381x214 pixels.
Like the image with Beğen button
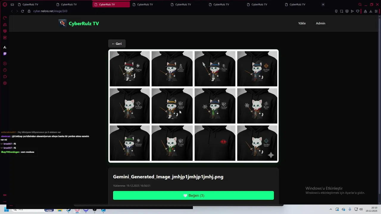193,195
